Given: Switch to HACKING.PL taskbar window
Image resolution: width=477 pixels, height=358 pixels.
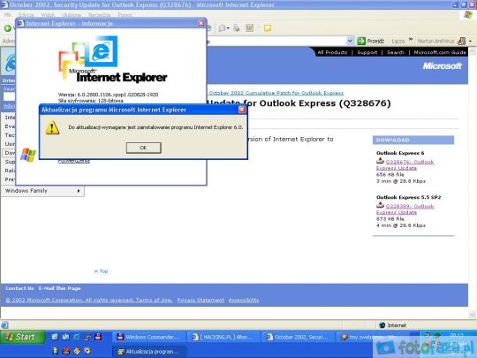Looking at the screenshot, I should (223, 337).
